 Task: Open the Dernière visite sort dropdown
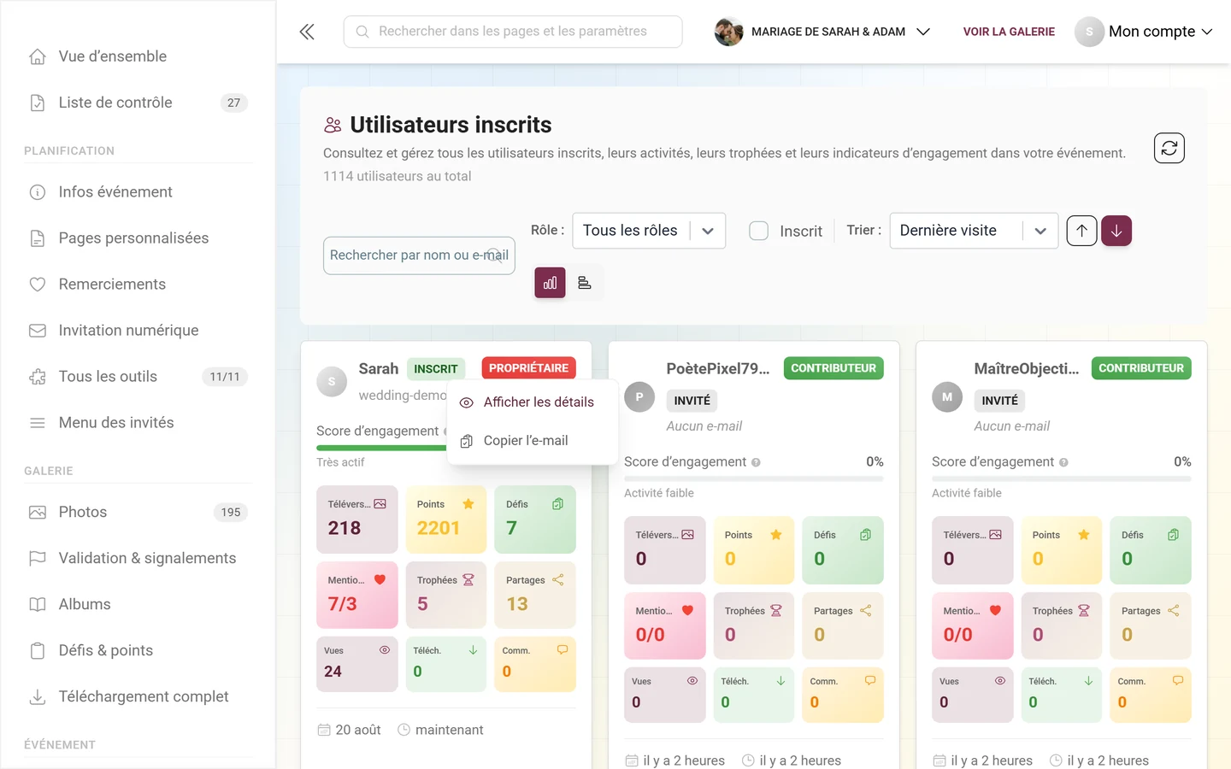click(x=974, y=231)
